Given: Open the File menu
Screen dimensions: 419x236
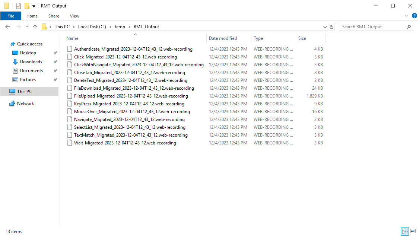Looking at the screenshot, I should coord(11,16).
